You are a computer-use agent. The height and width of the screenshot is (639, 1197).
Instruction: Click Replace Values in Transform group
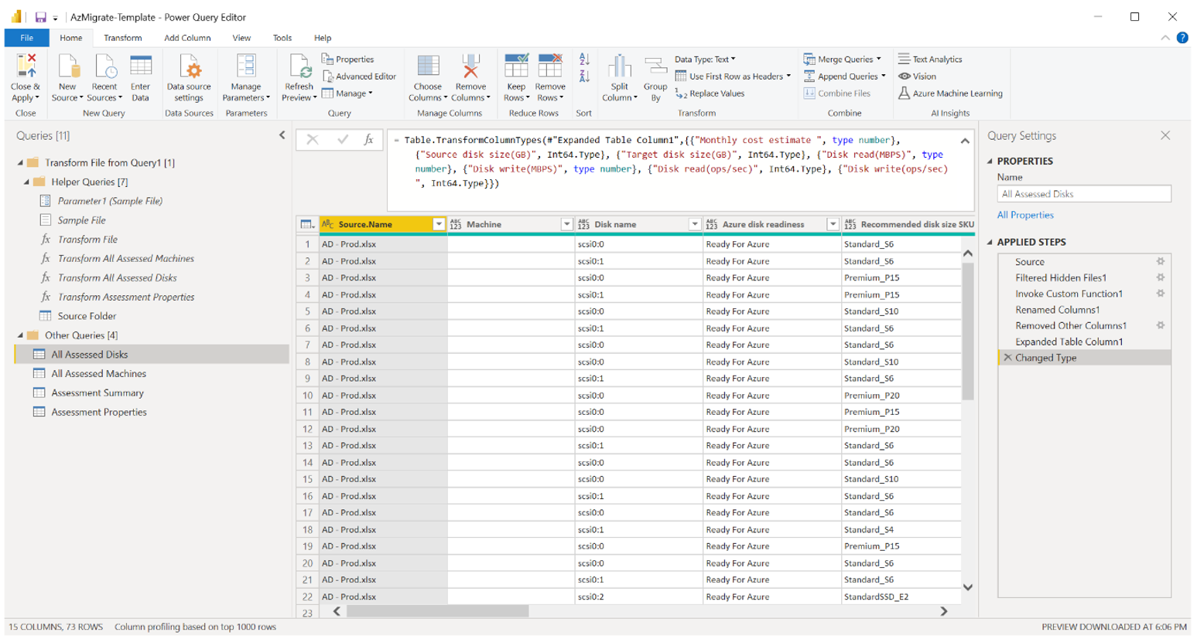tap(710, 93)
